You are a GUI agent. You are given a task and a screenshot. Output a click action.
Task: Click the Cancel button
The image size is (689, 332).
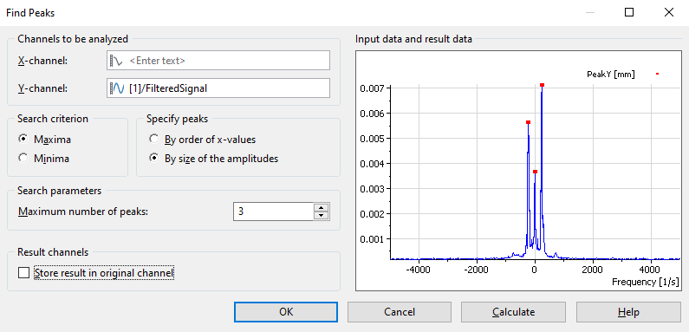(400, 312)
